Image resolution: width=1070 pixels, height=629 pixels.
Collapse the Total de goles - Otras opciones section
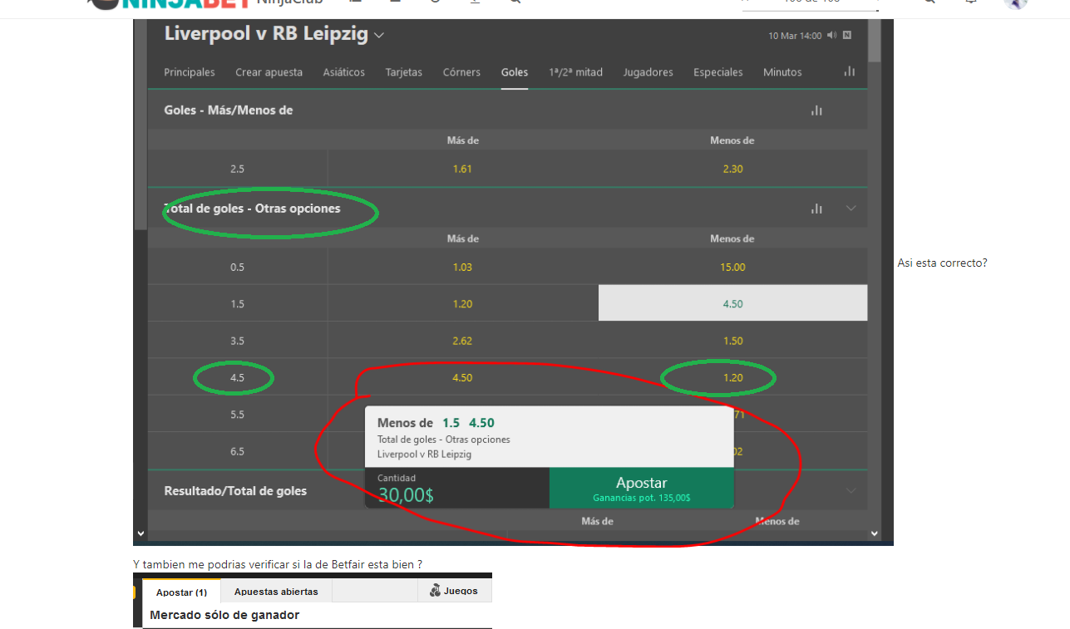(851, 209)
